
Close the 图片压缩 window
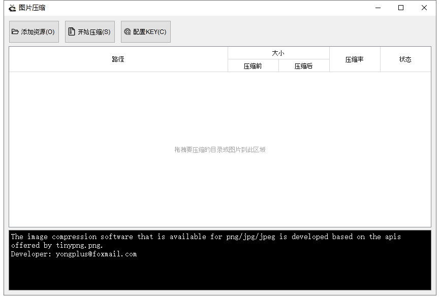pos(424,8)
